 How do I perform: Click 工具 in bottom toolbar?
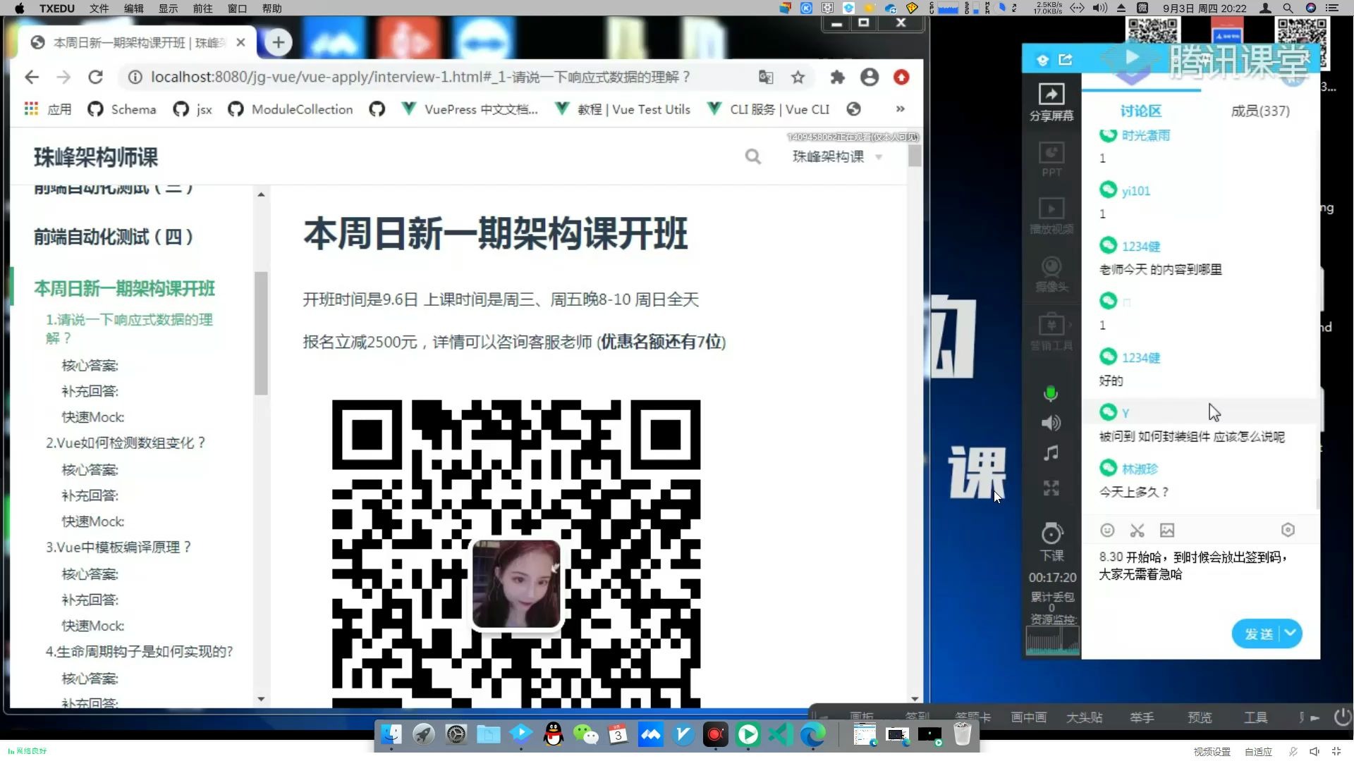click(x=1255, y=717)
